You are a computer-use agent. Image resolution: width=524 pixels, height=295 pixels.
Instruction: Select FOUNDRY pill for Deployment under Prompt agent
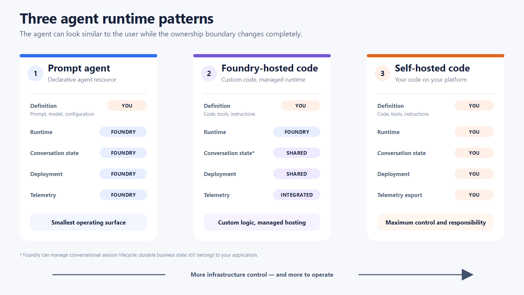tap(123, 174)
